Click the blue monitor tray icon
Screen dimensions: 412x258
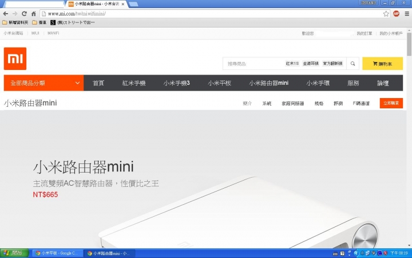(380, 253)
